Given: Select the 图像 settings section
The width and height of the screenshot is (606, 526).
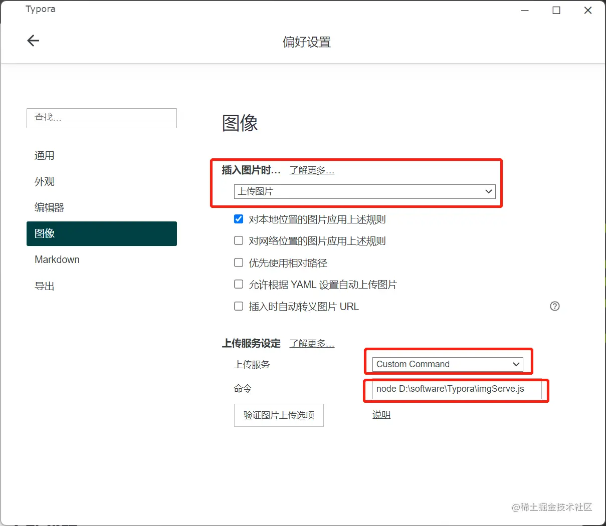Looking at the screenshot, I should point(102,233).
